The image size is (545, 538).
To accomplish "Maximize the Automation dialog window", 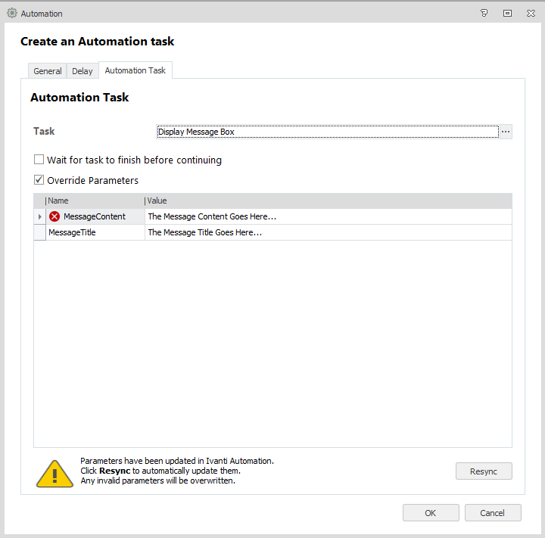I will pyautogui.click(x=507, y=14).
